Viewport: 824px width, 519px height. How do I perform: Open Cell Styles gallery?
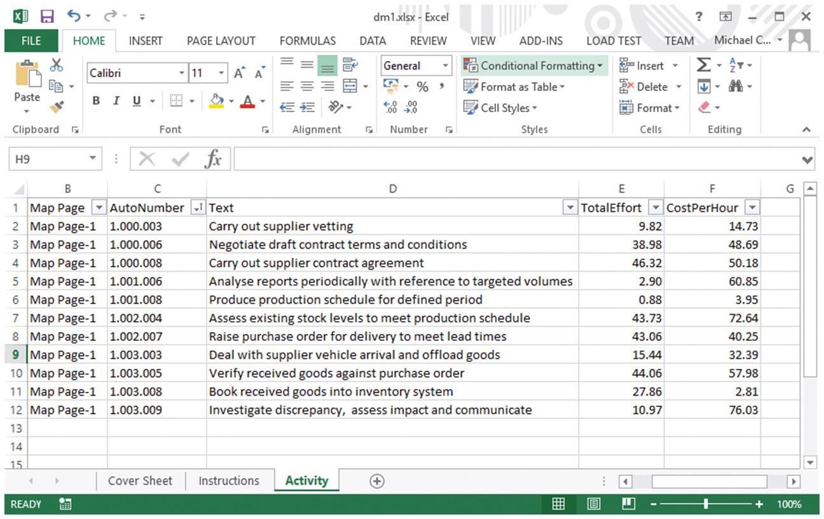click(500, 108)
